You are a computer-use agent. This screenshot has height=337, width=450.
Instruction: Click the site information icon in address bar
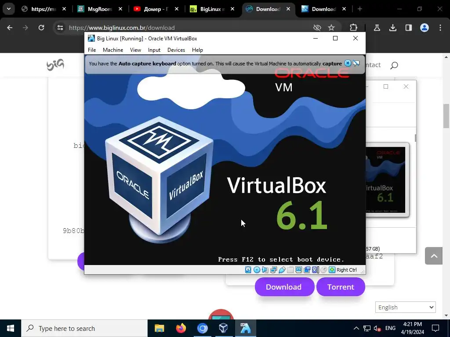pyautogui.click(x=60, y=28)
